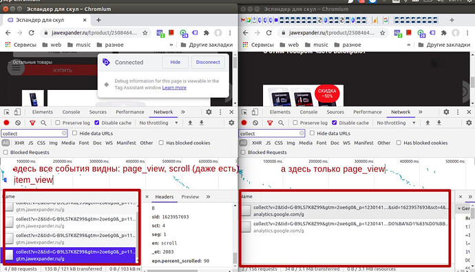This screenshot has height=272, width=475.
Task: Open extensions puzzle icon in left window
Action: click(207, 33)
